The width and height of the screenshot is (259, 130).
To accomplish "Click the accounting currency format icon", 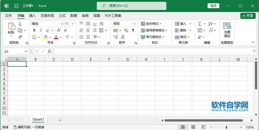I will tap(116, 30).
